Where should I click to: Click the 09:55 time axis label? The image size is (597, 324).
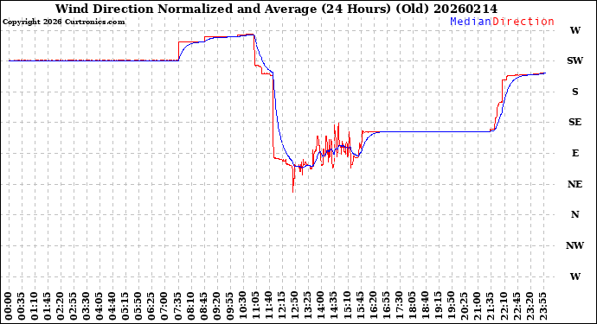(x=229, y=307)
